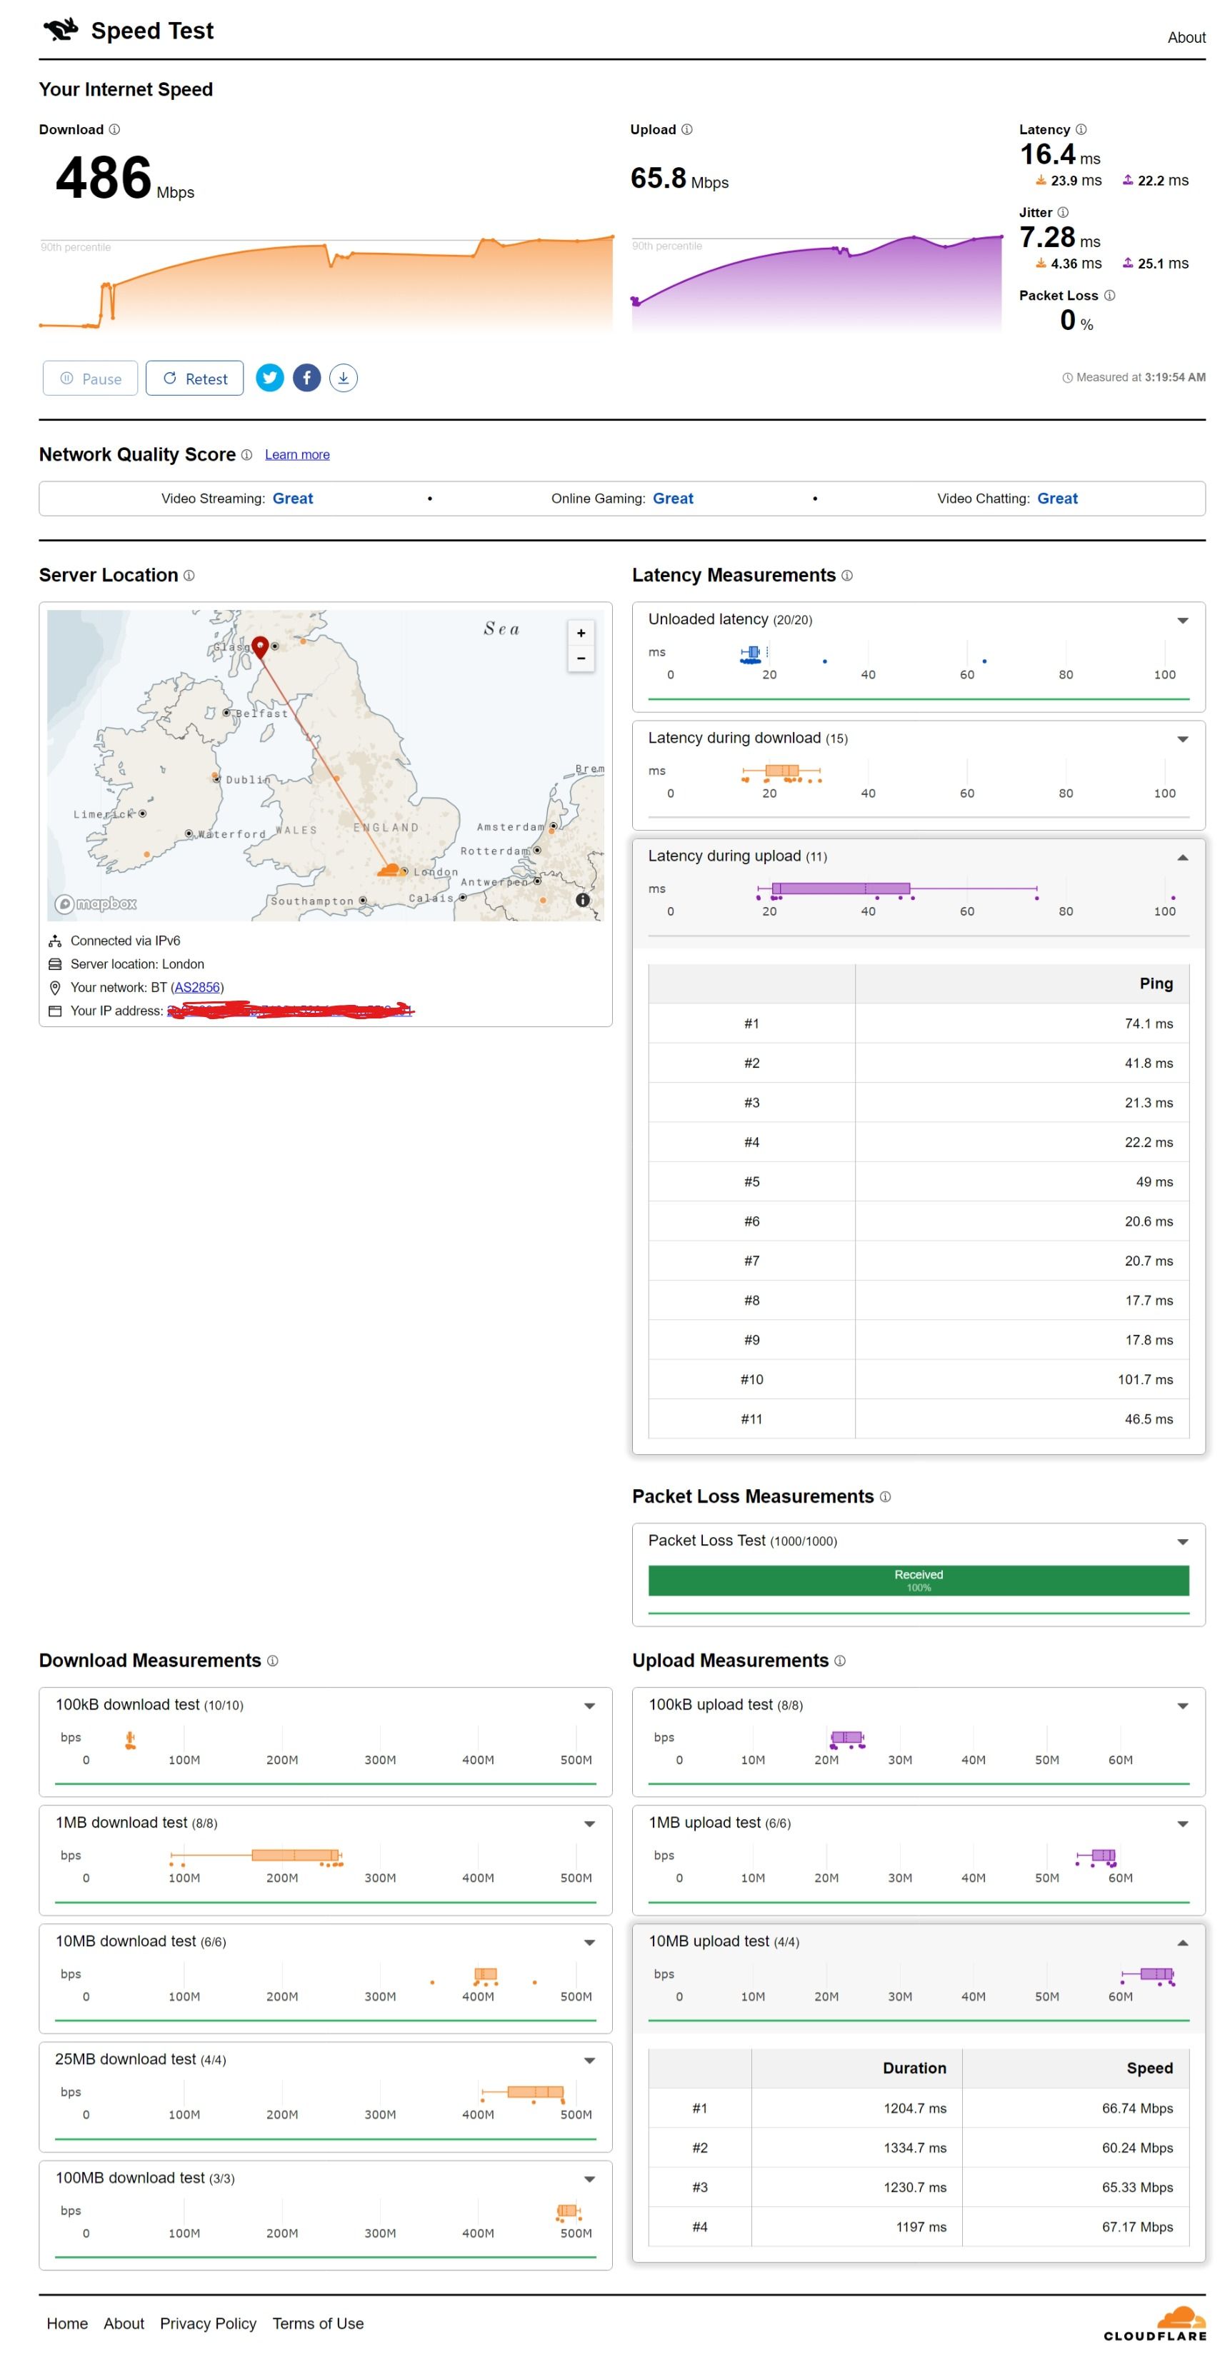Share results via the Facebook icon
Viewport: 1230px width, 2359px height.
click(307, 379)
